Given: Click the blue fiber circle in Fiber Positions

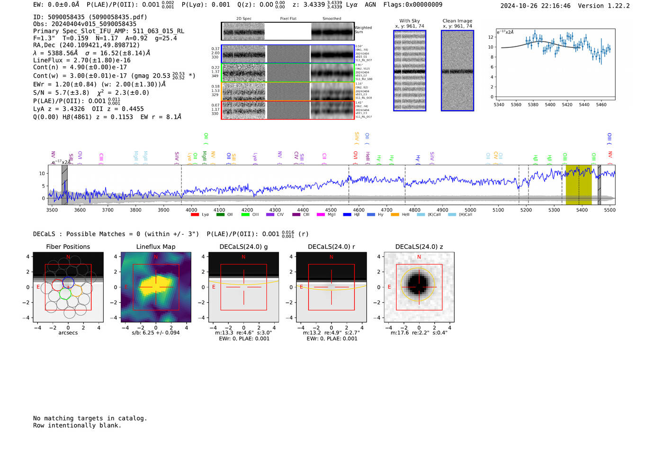Looking at the screenshot, I should pyautogui.click(x=68, y=283).
